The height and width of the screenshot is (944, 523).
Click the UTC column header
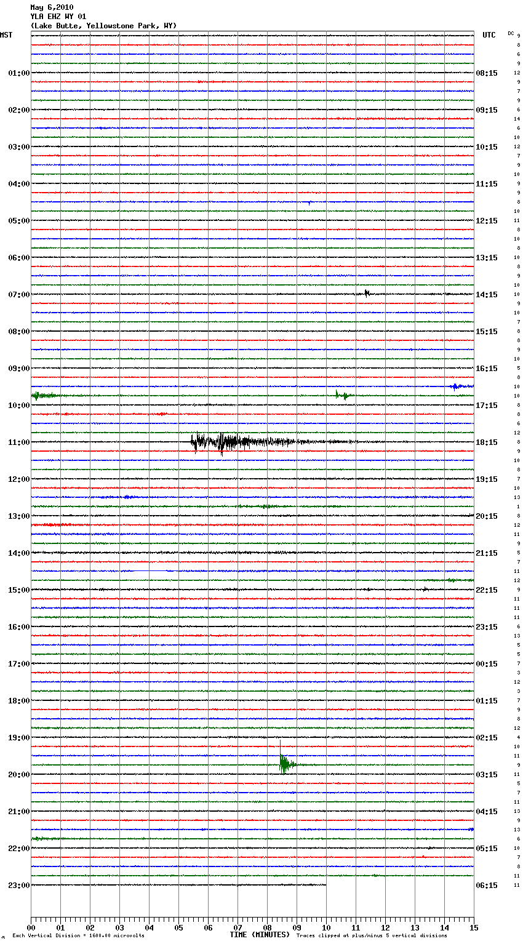pyautogui.click(x=489, y=35)
